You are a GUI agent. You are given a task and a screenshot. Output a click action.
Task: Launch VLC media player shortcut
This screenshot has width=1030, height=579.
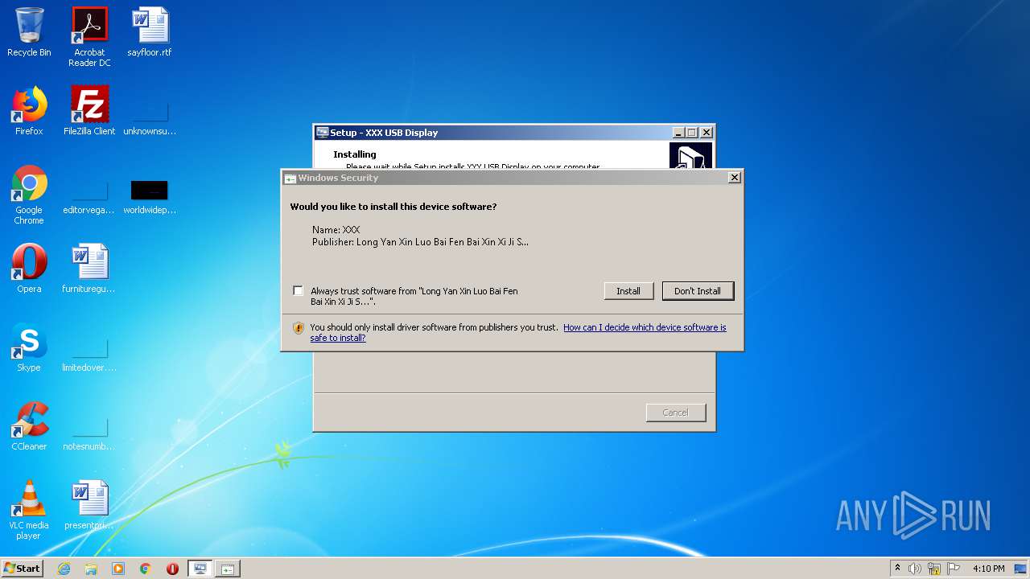[x=29, y=510]
